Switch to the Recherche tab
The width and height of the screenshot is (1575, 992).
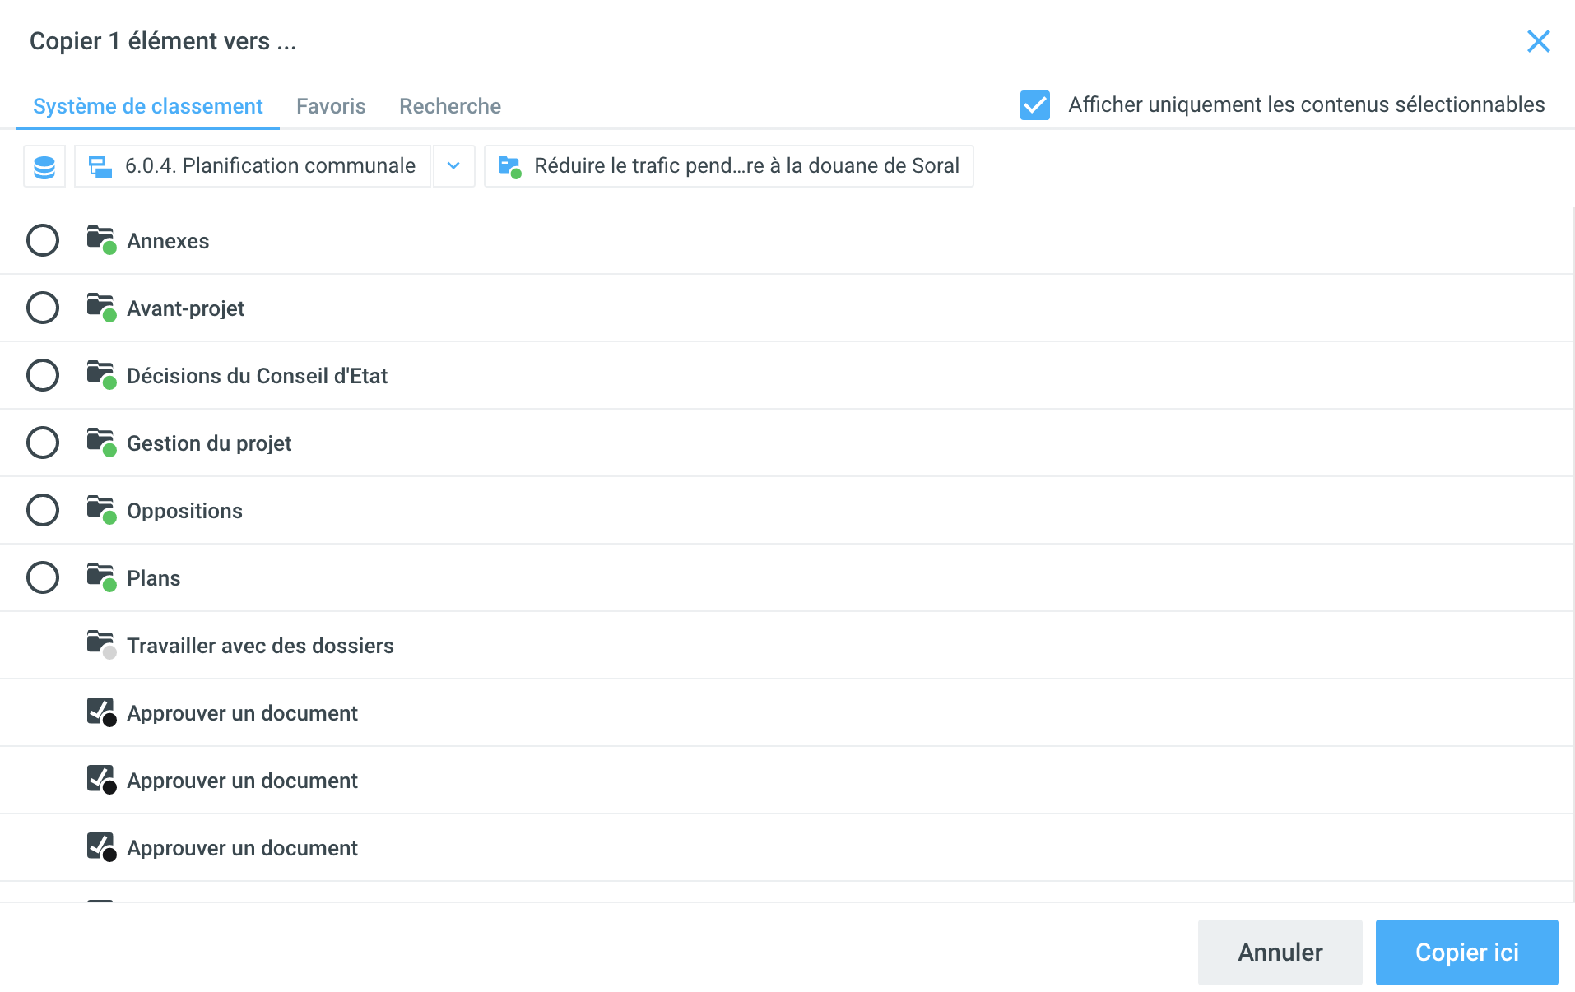449,106
